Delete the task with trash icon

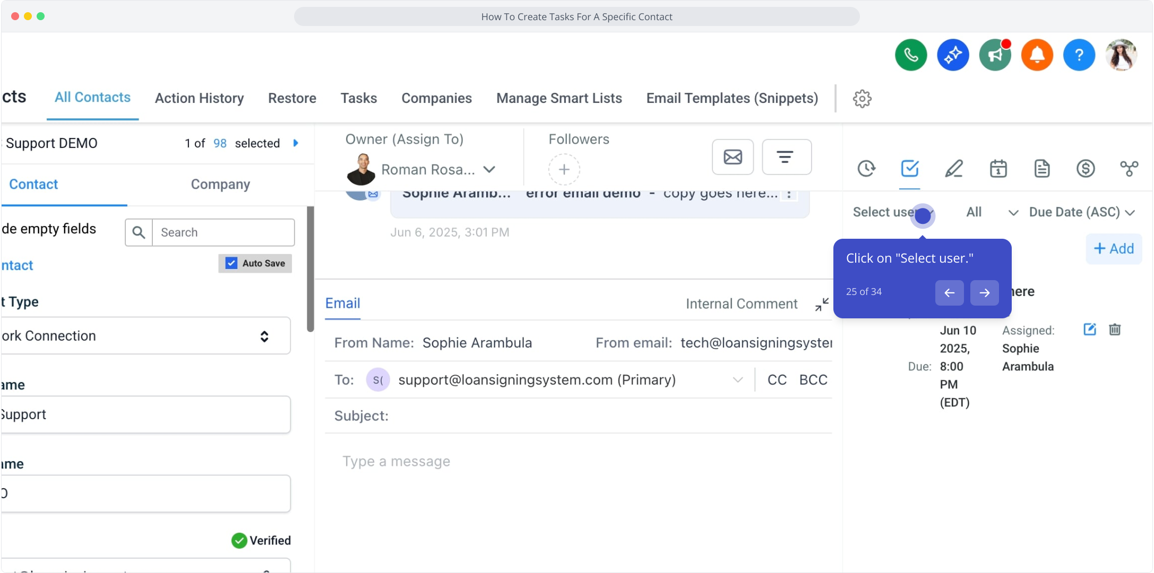[1115, 329]
